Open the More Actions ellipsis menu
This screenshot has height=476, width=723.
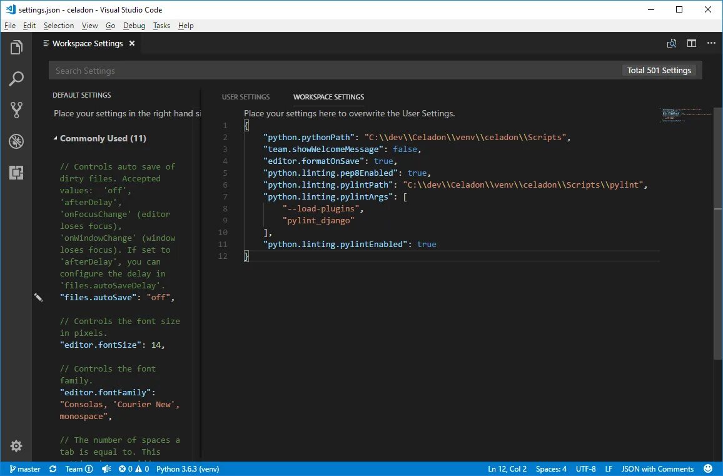pyautogui.click(x=712, y=43)
